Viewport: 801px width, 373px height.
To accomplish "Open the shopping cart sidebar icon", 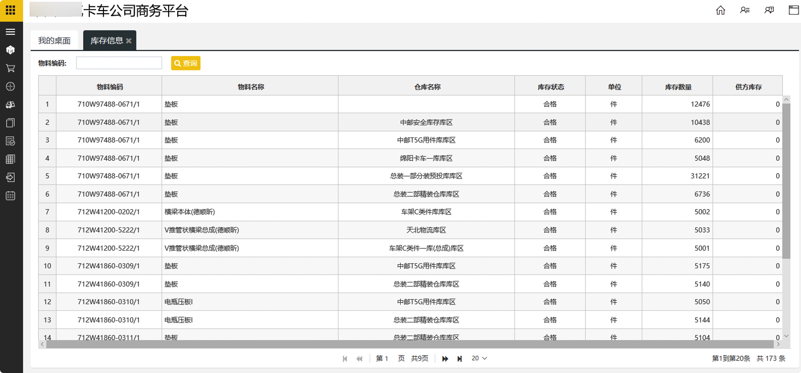I will click(10, 68).
